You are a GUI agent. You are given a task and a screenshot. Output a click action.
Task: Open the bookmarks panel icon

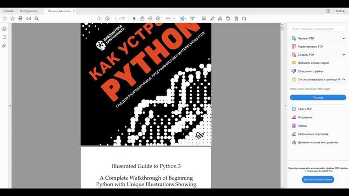click(x=4, y=37)
